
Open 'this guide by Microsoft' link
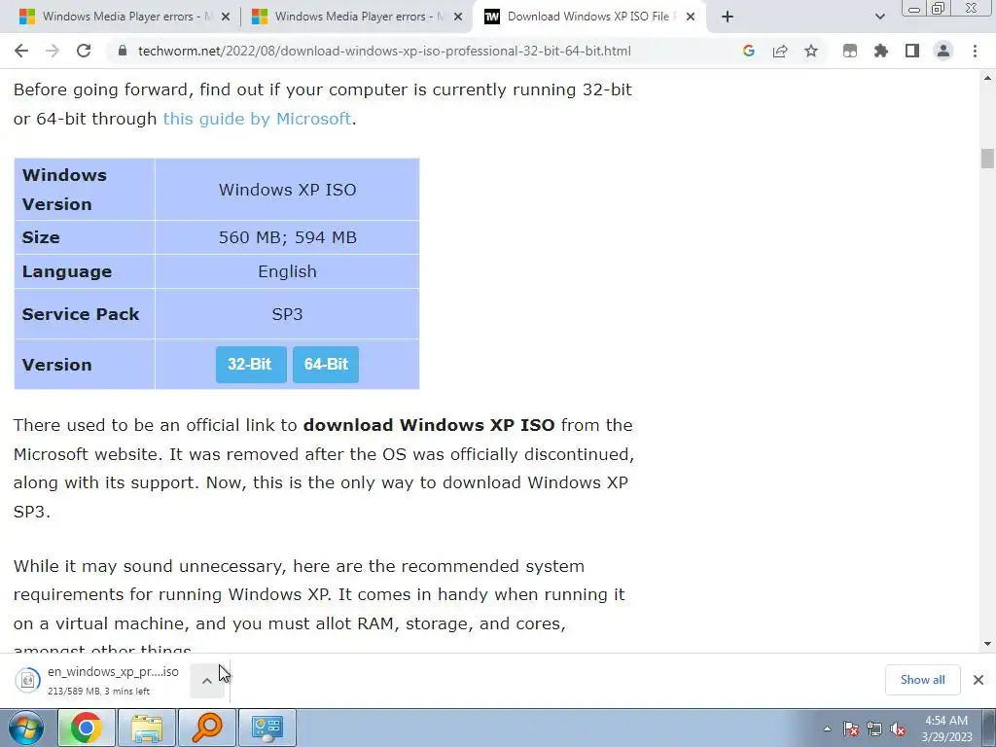pyautogui.click(x=257, y=119)
